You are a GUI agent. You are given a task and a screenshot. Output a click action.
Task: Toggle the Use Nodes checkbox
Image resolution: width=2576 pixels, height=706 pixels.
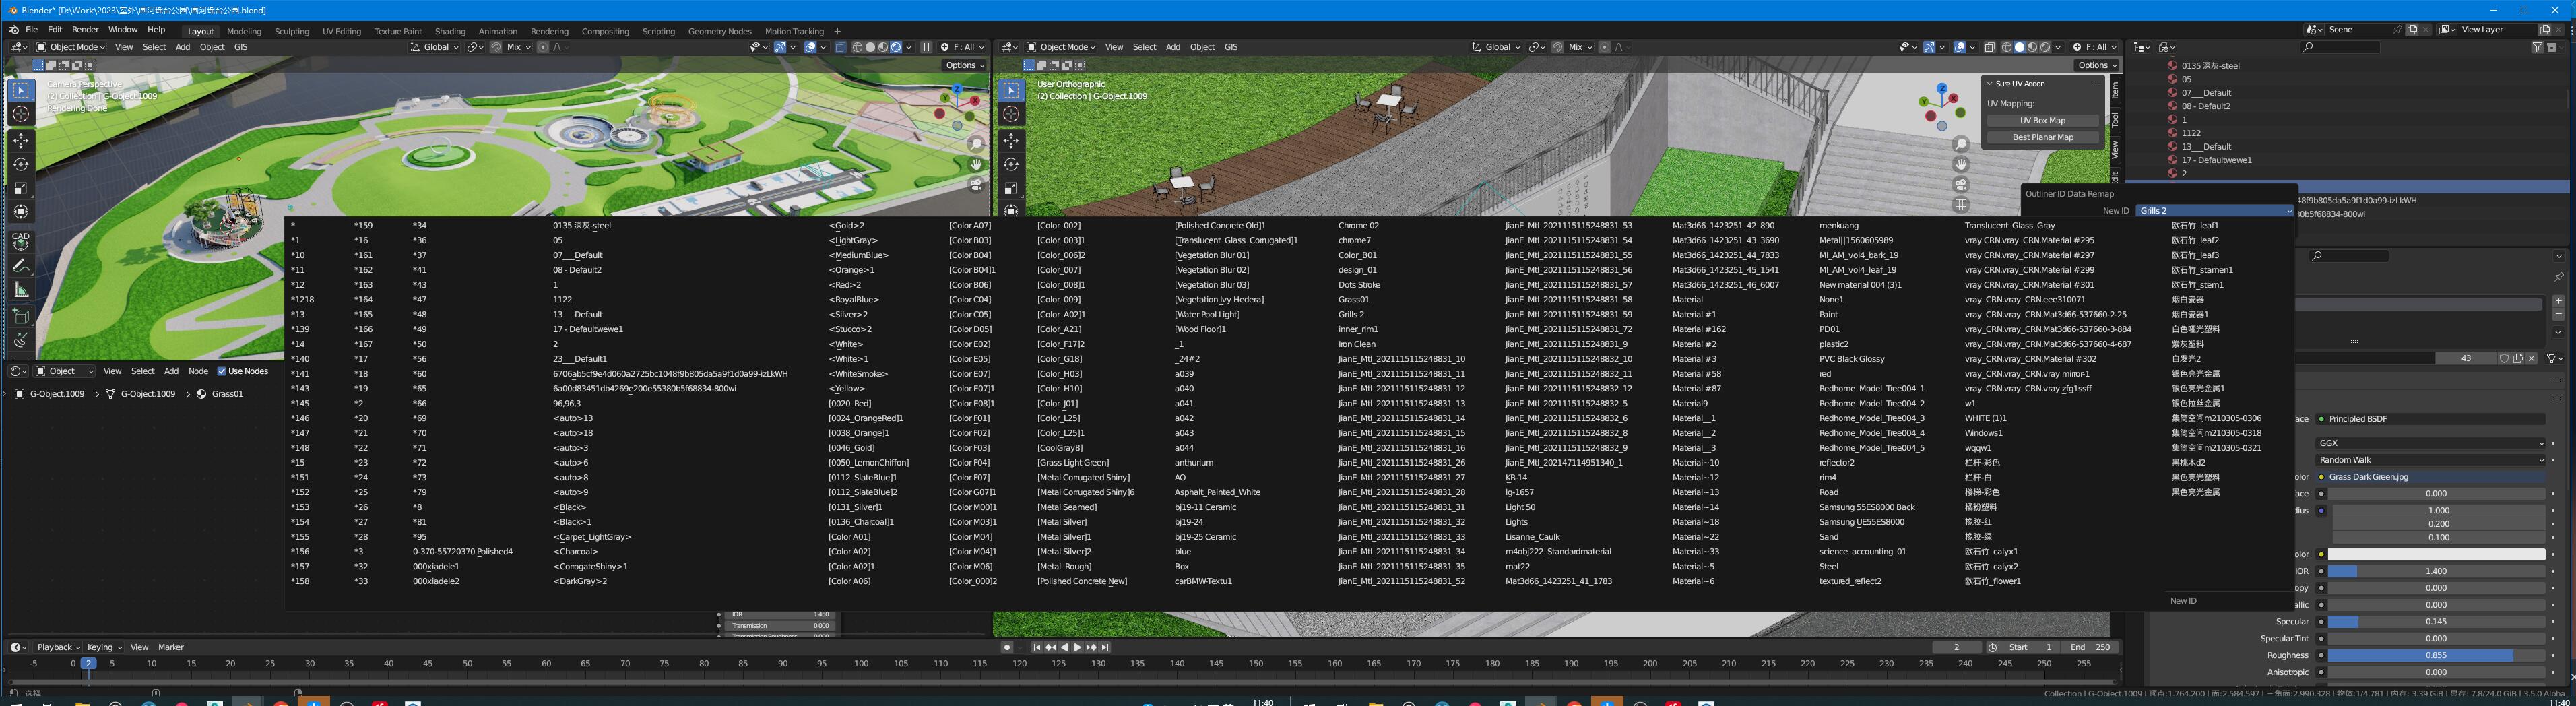point(222,371)
